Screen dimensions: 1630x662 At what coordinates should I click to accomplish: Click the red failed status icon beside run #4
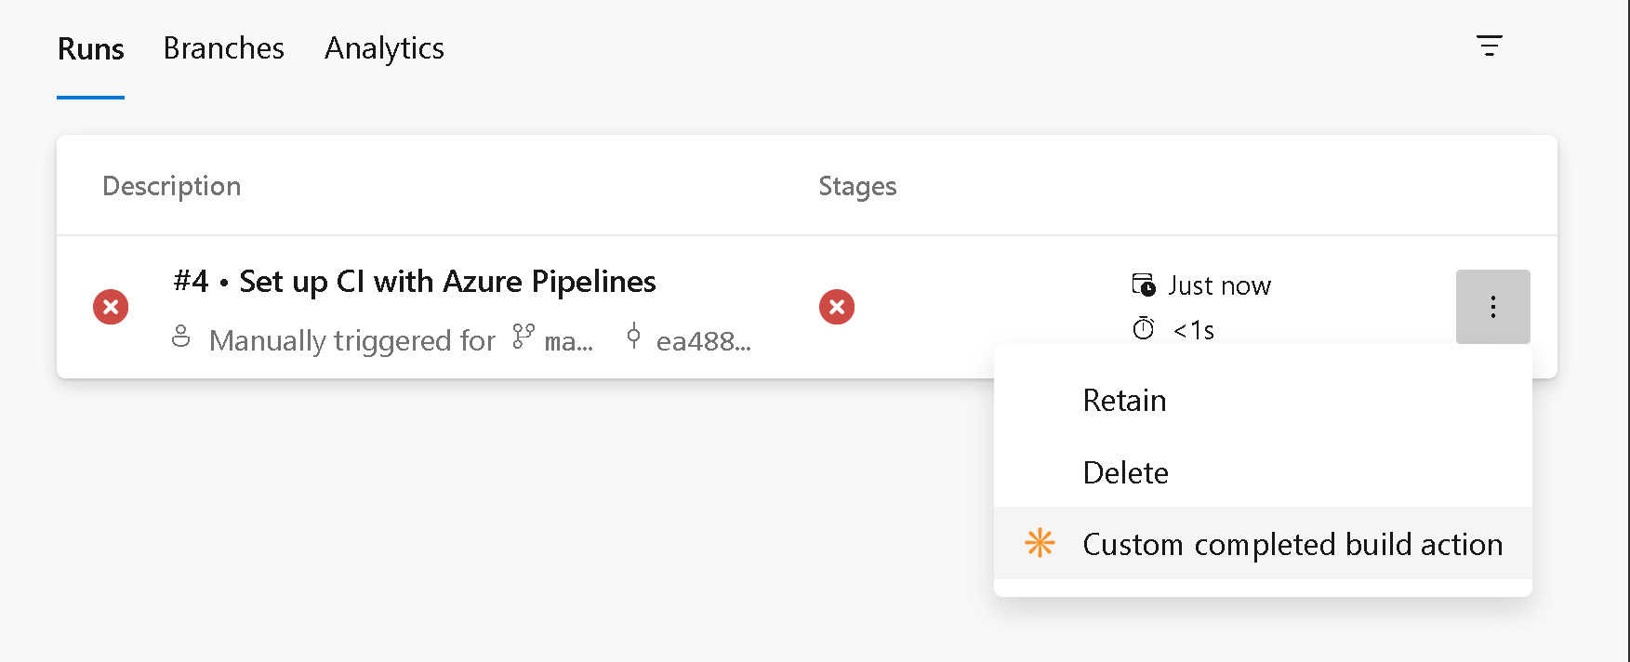[x=111, y=307]
